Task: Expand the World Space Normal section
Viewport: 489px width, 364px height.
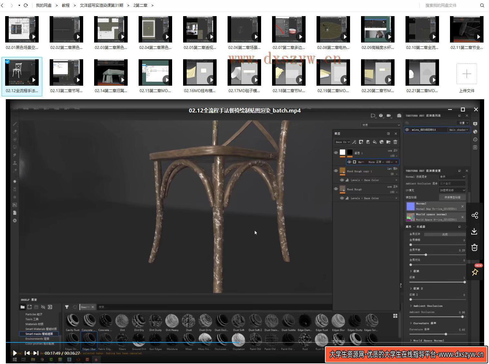Action: (427, 340)
